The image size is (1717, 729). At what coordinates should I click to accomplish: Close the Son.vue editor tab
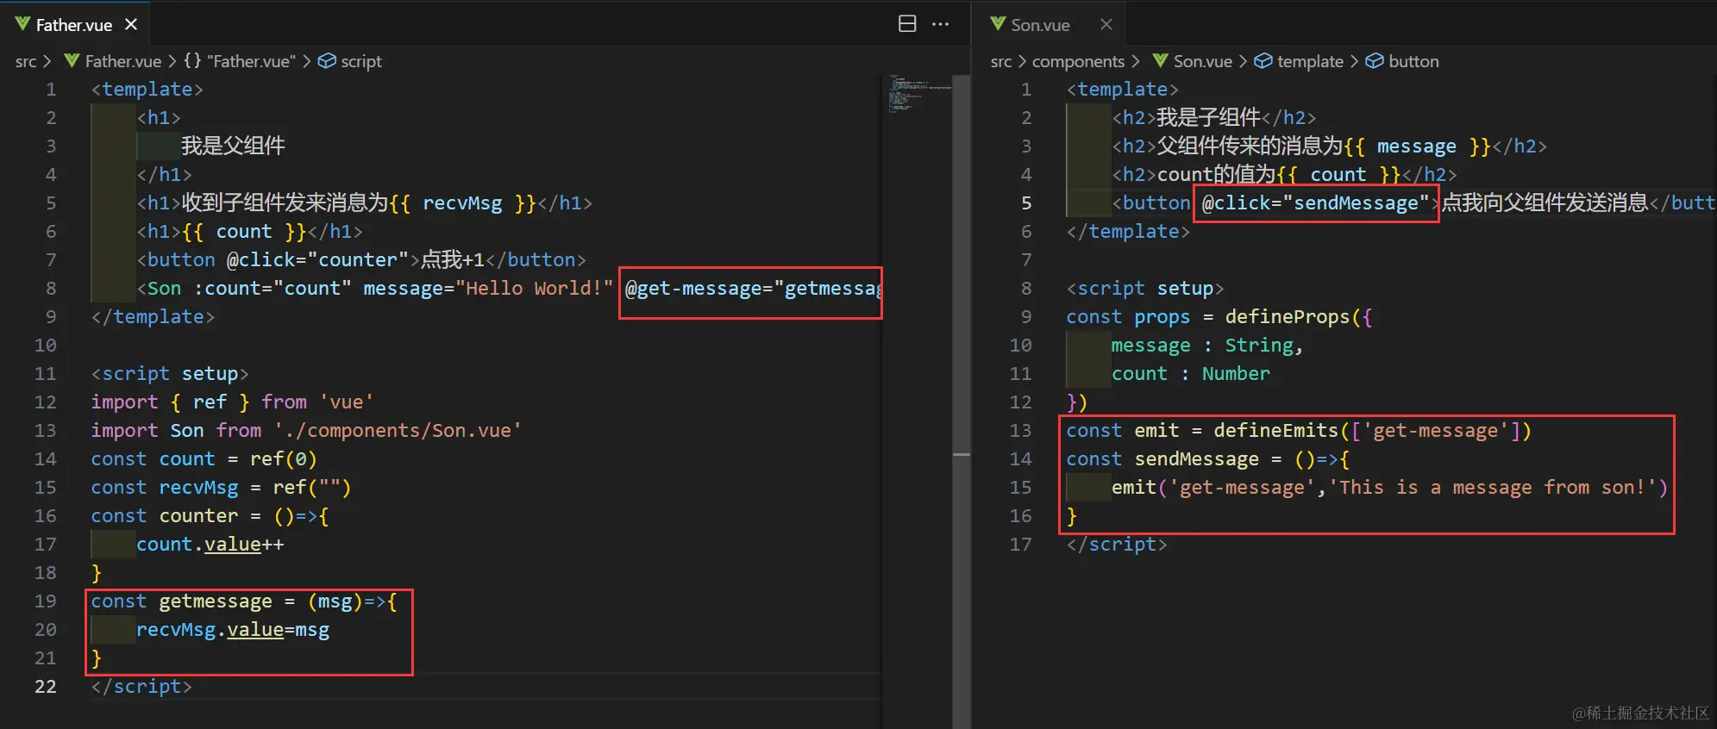click(1106, 25)
